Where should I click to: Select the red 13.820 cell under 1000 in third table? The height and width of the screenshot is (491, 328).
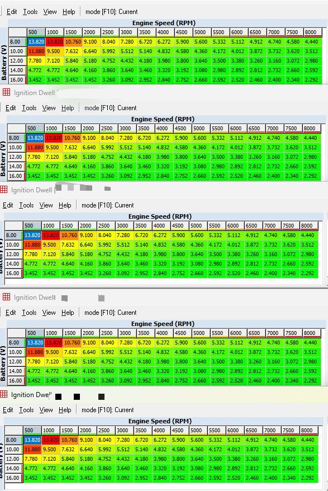tap(51, 235)
